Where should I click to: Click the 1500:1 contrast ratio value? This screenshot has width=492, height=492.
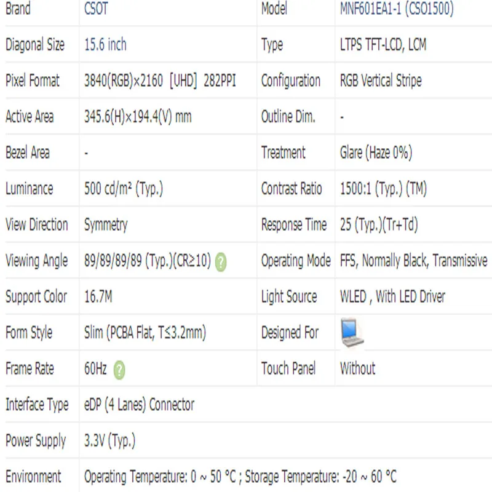tap(383, 189)
